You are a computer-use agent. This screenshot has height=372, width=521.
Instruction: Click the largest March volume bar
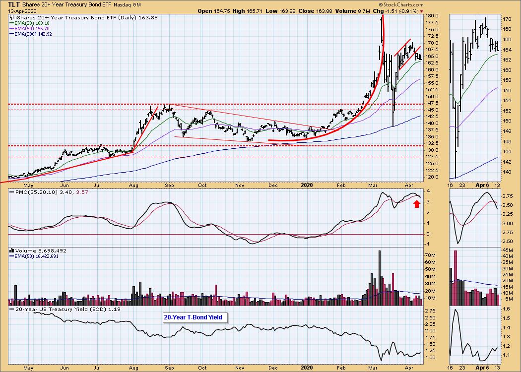(x=380, y=278)
